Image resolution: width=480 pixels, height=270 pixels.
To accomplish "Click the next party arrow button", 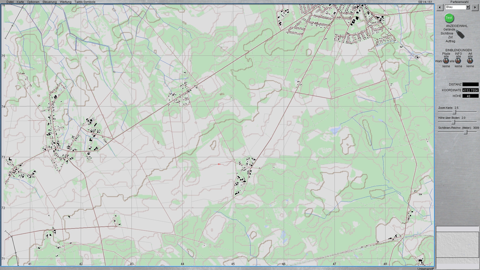I will pyautogui.click(x=475, y=7).
